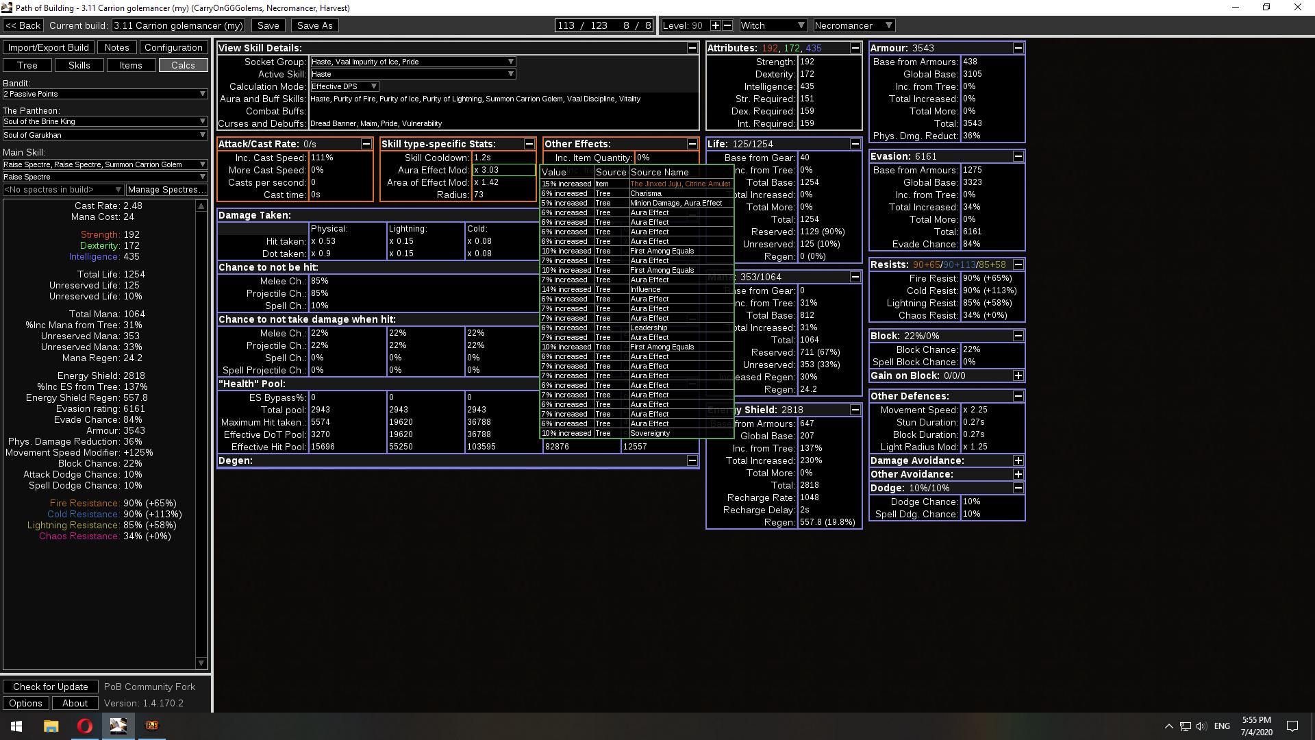Screen dimensions: 1315x740
Task: Open File Explorer from taskbar
Action: tap(51, 726)
